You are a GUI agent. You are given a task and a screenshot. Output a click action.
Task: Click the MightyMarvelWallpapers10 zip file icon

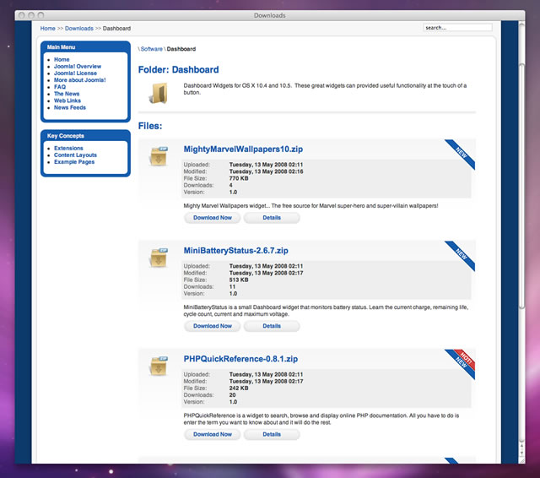159,156
